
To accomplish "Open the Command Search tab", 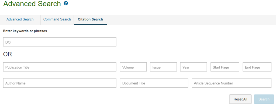I will tap(57, 19).
